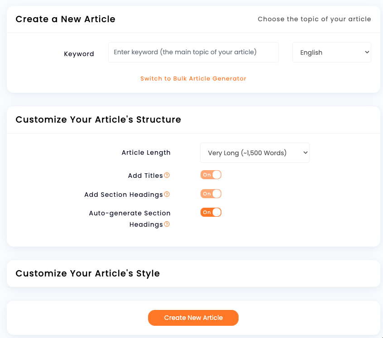Click the Create New Article button
The image size is (383, 338).
(x=193, y=318)
